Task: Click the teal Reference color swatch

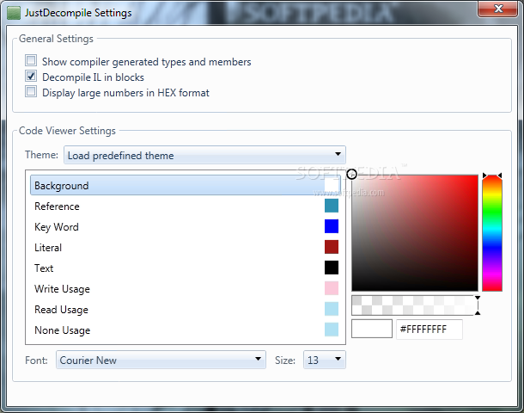Action: pyautogui.click(x=332, y=206)
